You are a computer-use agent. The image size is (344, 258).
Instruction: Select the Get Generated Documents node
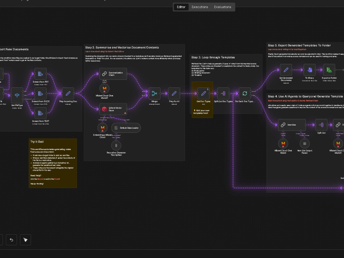pyautogui.click(x=286, y=70)
